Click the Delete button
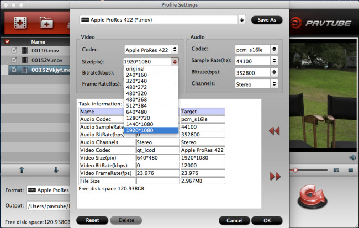359x228 pixels. click(x=126, y=220)
